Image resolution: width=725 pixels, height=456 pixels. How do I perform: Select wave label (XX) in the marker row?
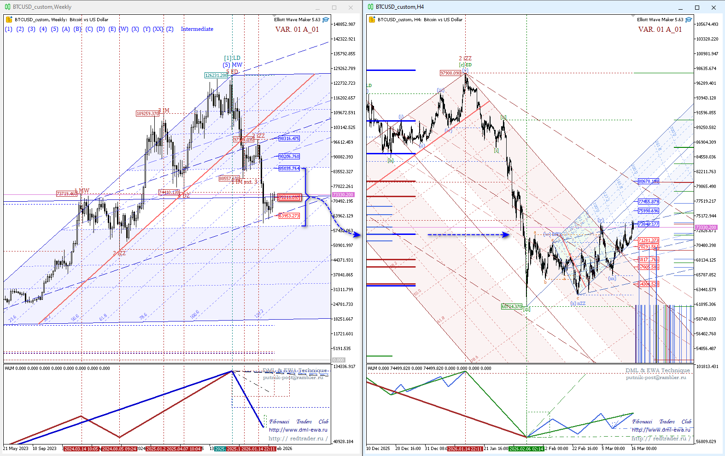point(158,29)
